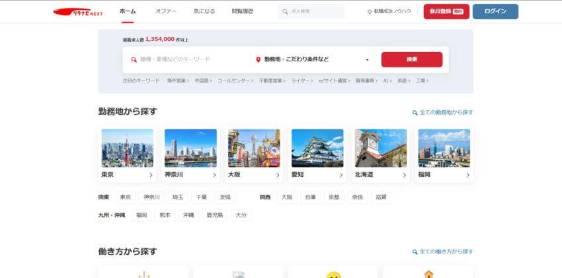Click the lightbulb icon beside 転職成功ノウハウ
The height and width of the screenshot is (278, 562).
coord(370,12)
